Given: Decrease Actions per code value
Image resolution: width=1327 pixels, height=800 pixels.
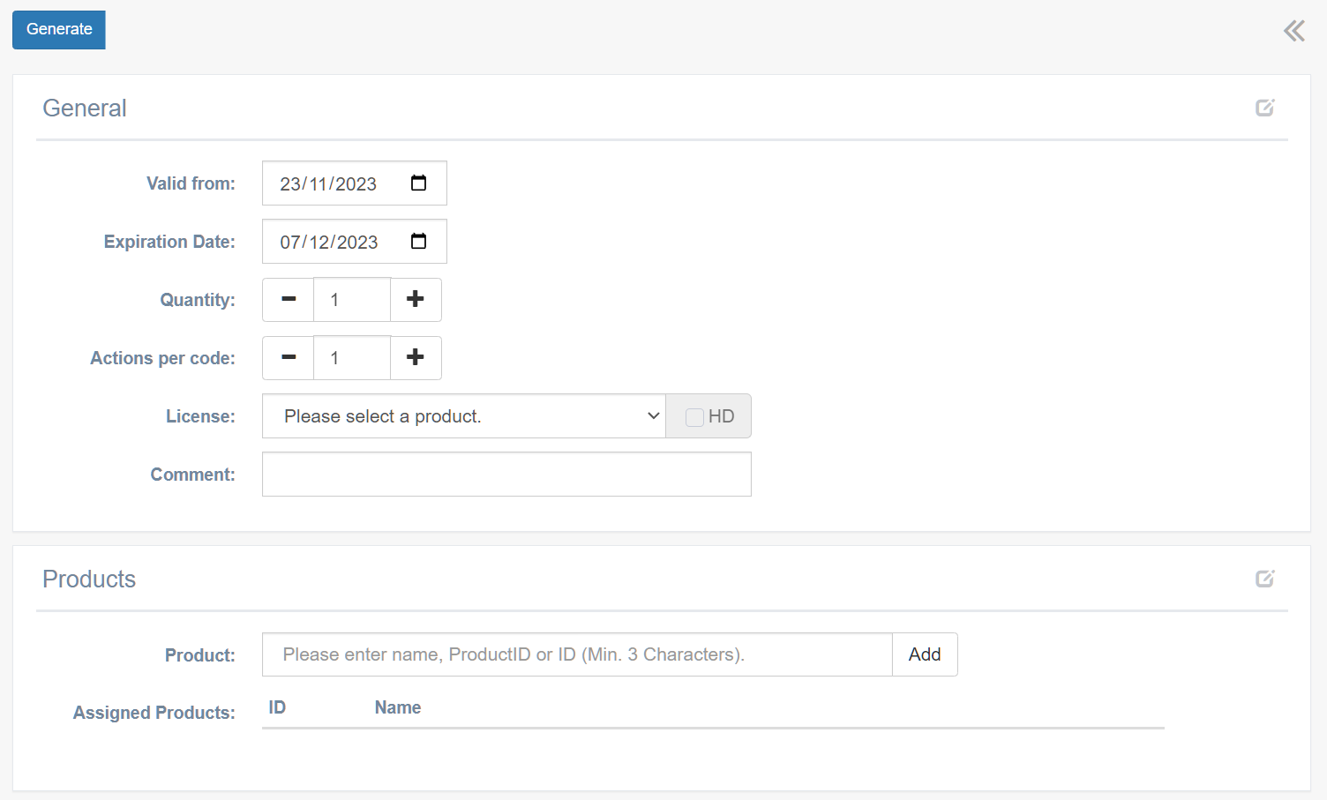Looking at the screenshot, I should click(289, 358).
